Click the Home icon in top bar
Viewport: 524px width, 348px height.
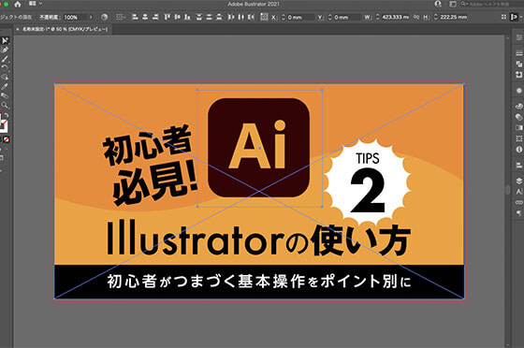point(18,5)
